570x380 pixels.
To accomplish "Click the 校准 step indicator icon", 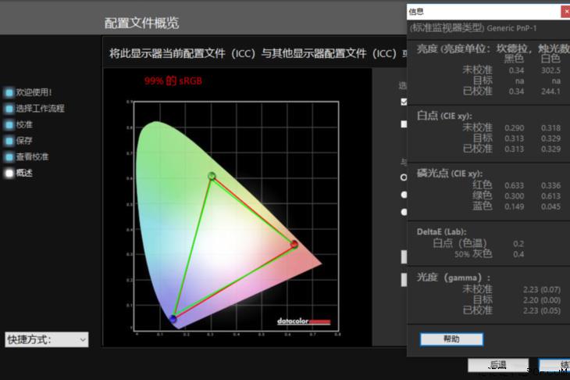I will pyautogui.click(x=9, y=125).
